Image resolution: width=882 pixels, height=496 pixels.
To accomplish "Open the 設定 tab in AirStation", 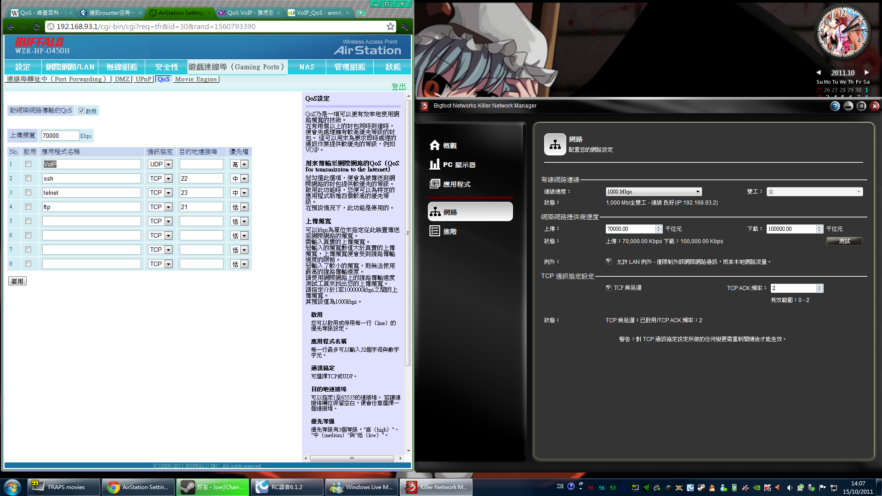I will click(x=23, y=67).
